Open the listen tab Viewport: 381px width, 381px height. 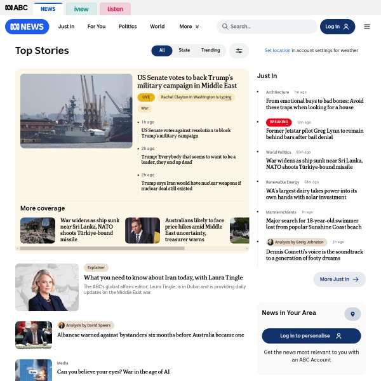[x=115, y=9]
